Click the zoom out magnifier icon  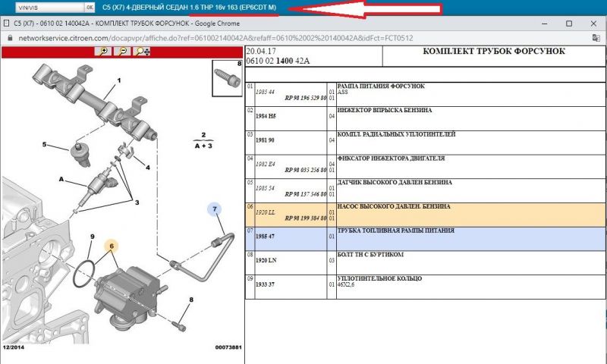[122, 52]
